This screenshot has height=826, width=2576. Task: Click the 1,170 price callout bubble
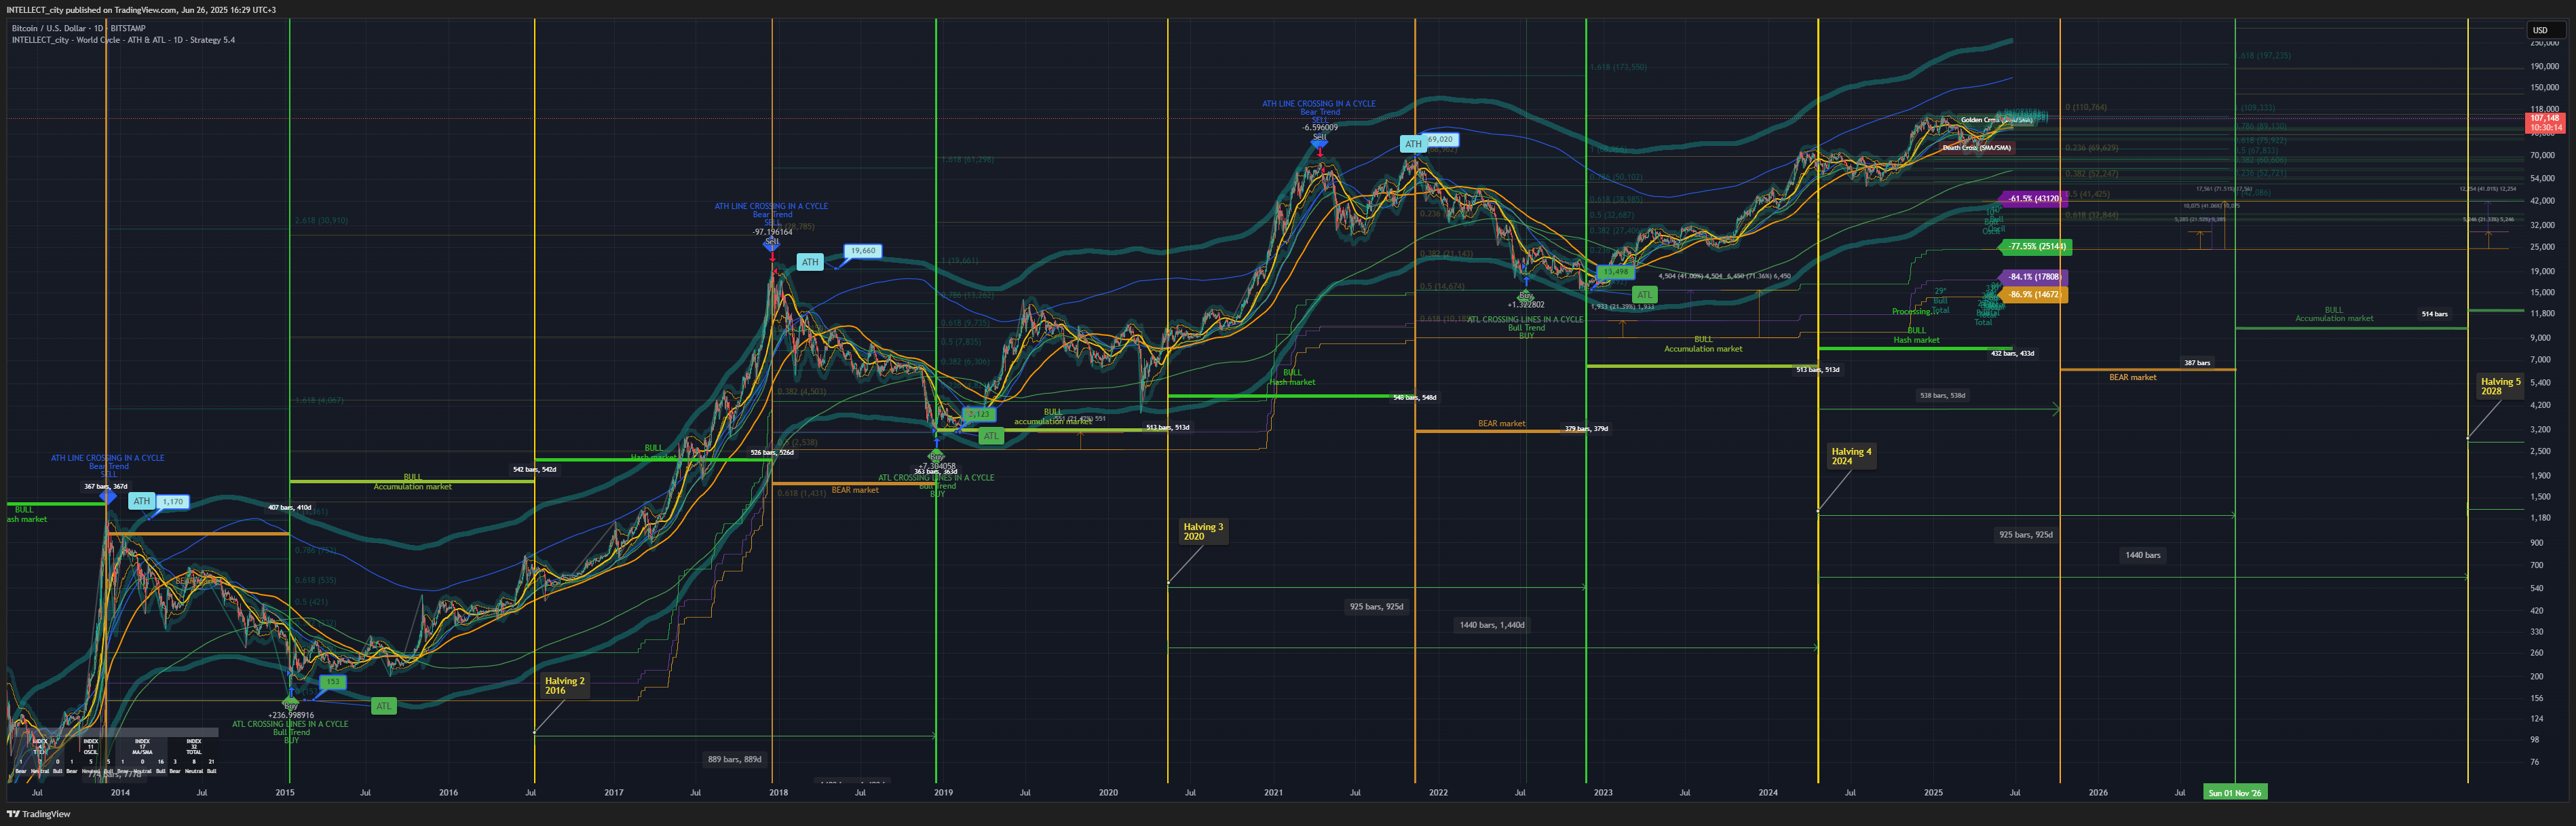click(173, 502)
